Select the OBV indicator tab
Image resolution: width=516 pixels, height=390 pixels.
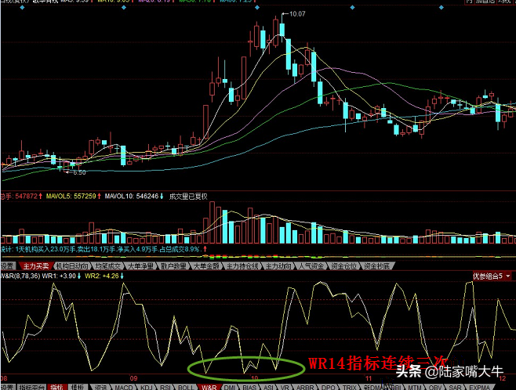tap(434, 388)
